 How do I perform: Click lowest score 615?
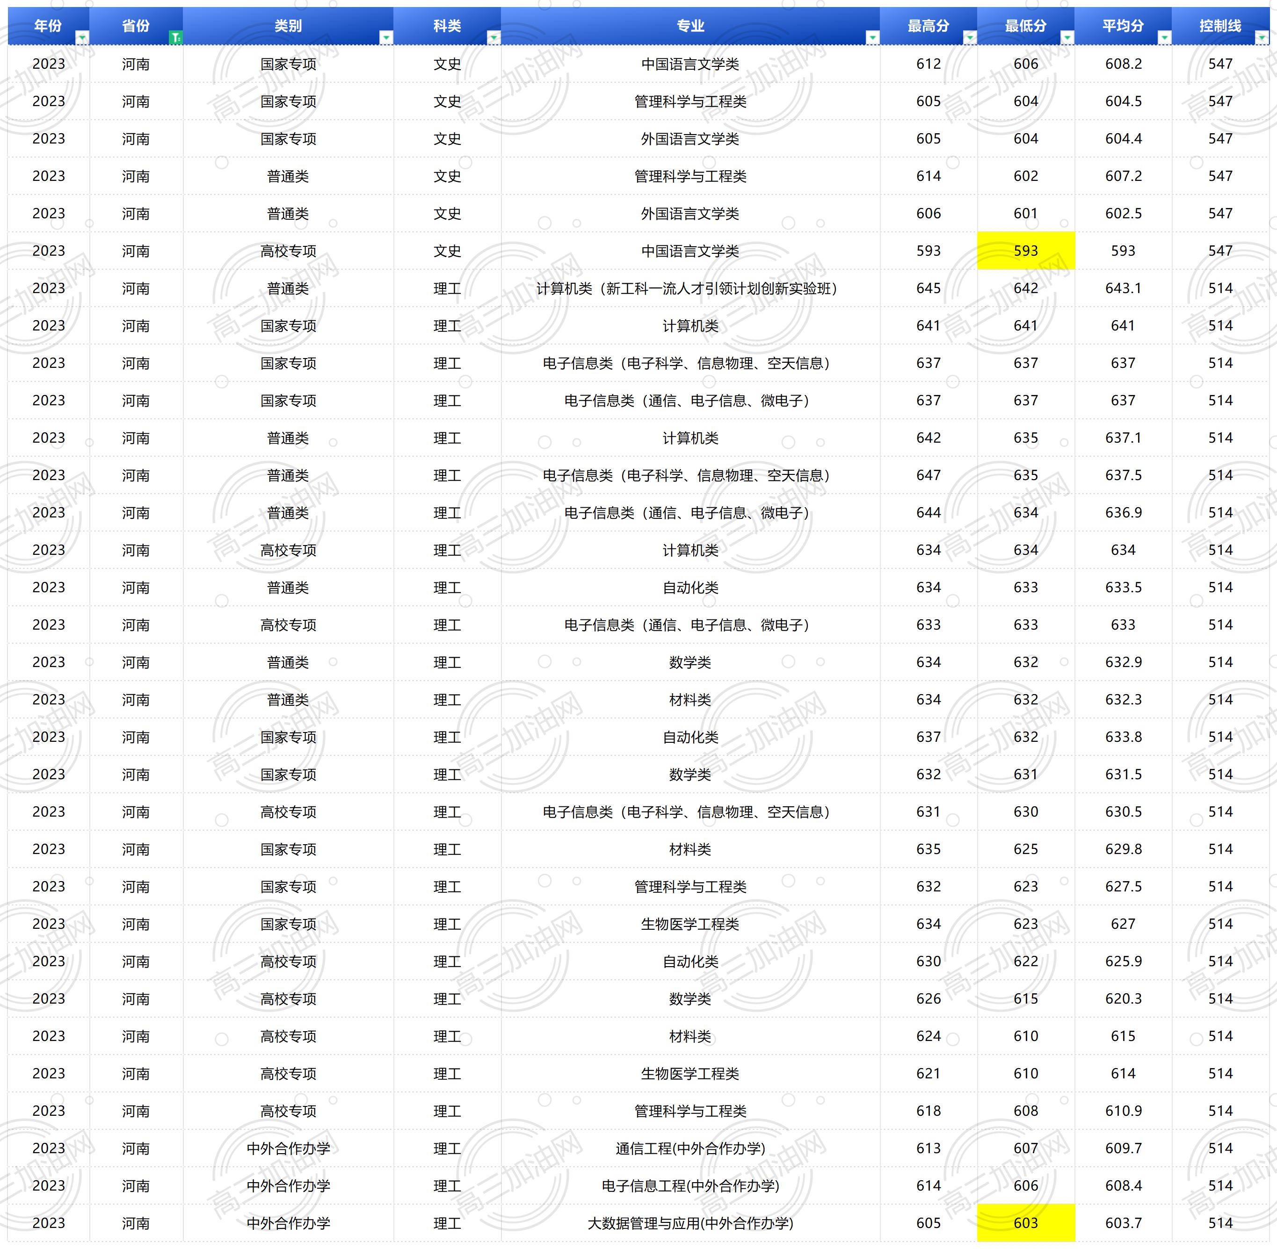(1025, 998)
